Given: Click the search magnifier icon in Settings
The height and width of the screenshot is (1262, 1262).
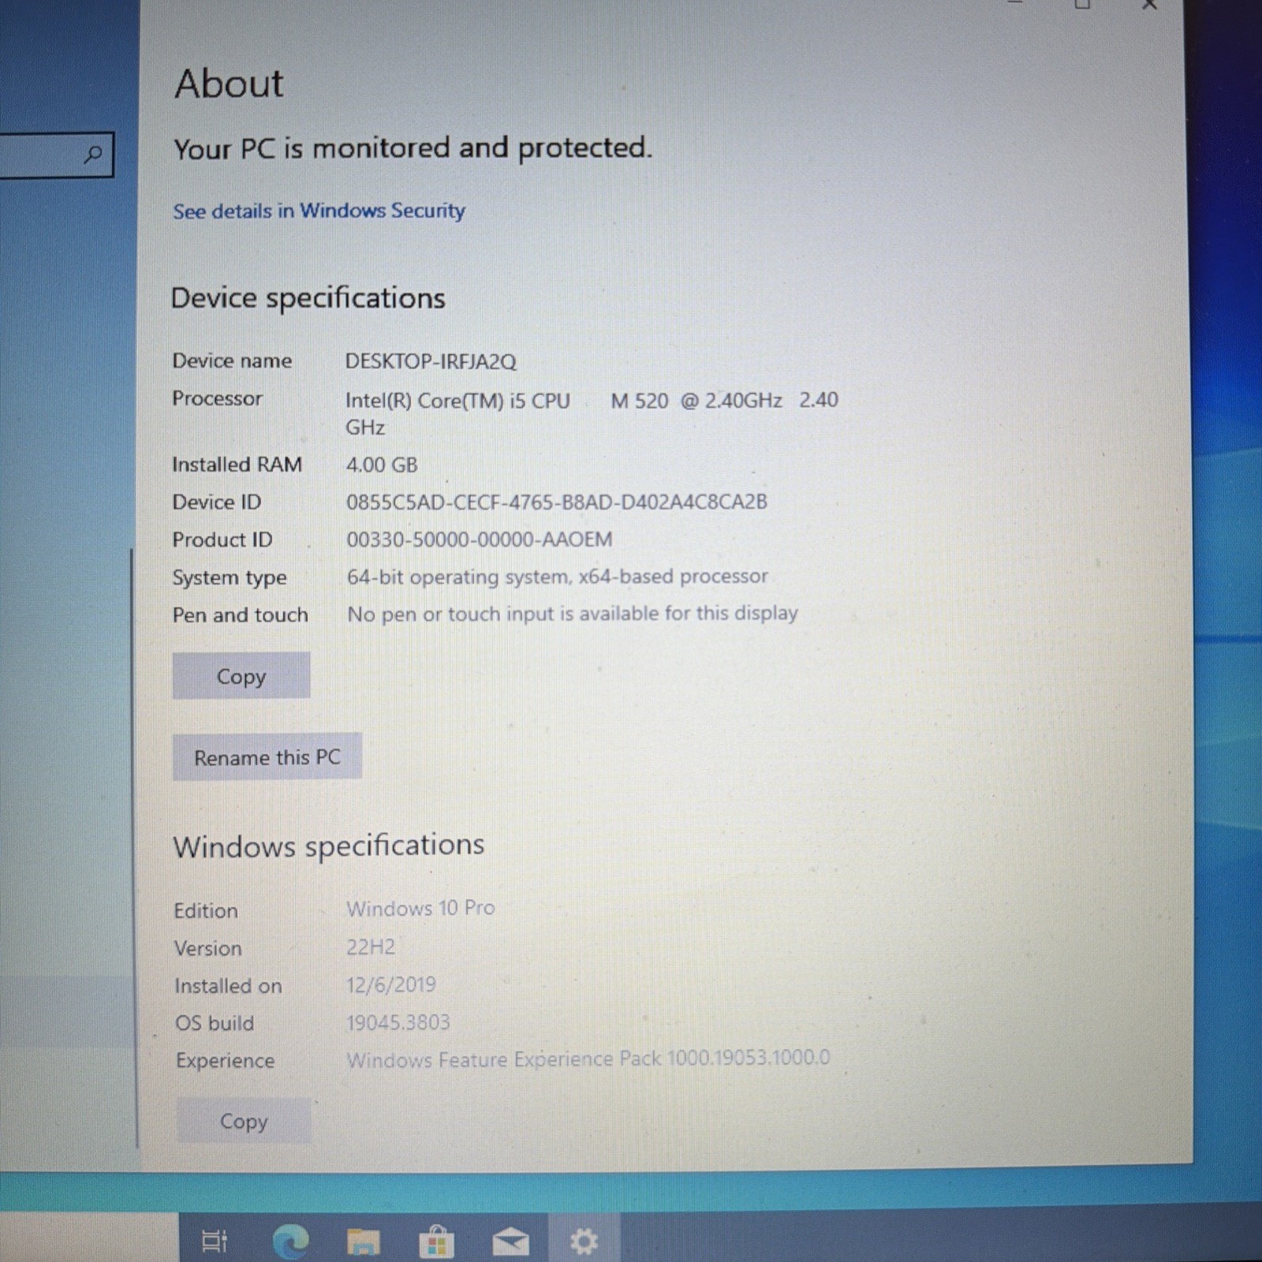Looking at the screenshot, I should tap(93, 154).
